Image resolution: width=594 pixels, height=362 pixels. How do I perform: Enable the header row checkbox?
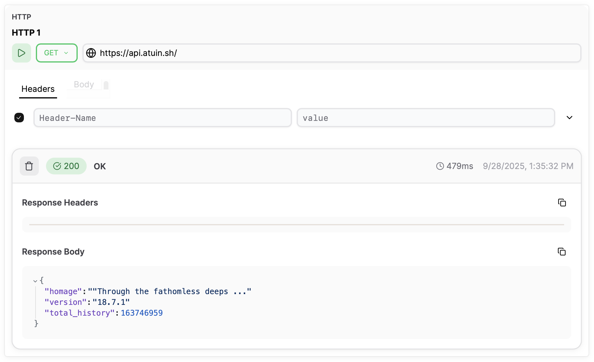(x=19, y=118)
